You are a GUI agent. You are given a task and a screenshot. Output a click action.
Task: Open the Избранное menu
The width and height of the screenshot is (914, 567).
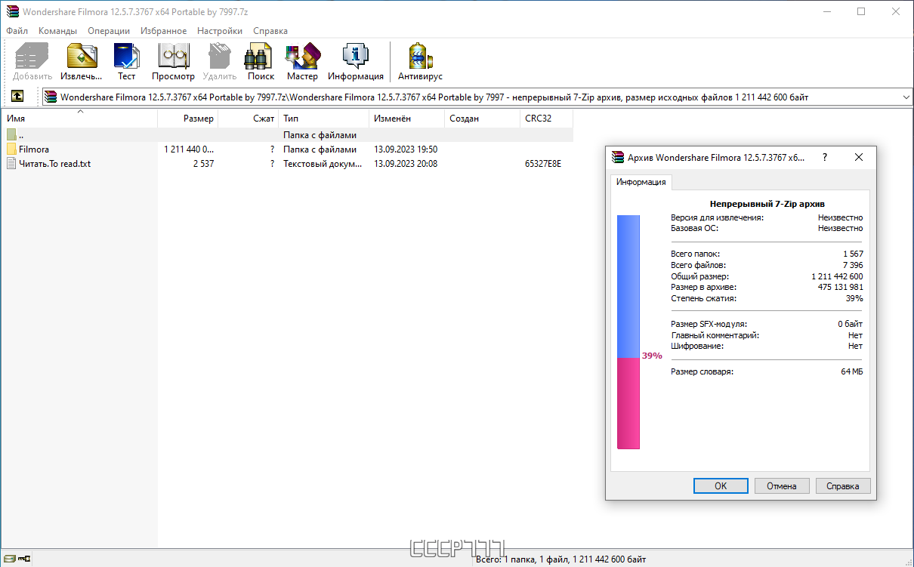coord(163,31)
